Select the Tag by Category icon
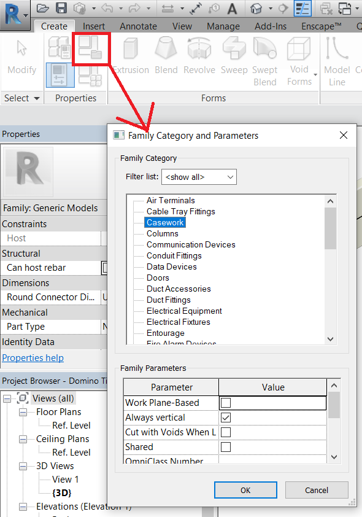This screenshot has height=517, width=362. click(x=214, y=9)
